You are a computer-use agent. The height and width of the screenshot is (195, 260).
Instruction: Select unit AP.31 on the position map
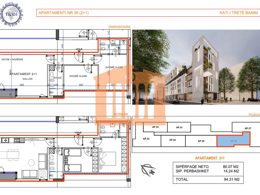179,127
